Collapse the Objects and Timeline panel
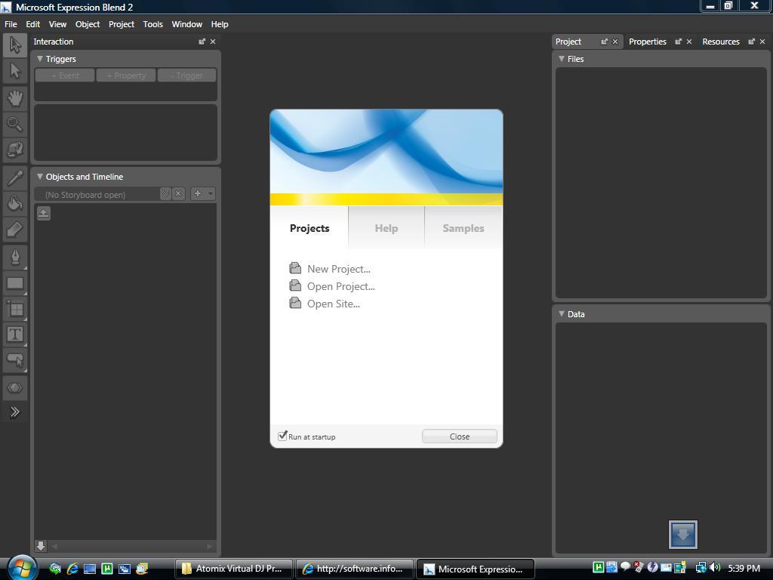773x580 pixels. (x=39, y=176)
